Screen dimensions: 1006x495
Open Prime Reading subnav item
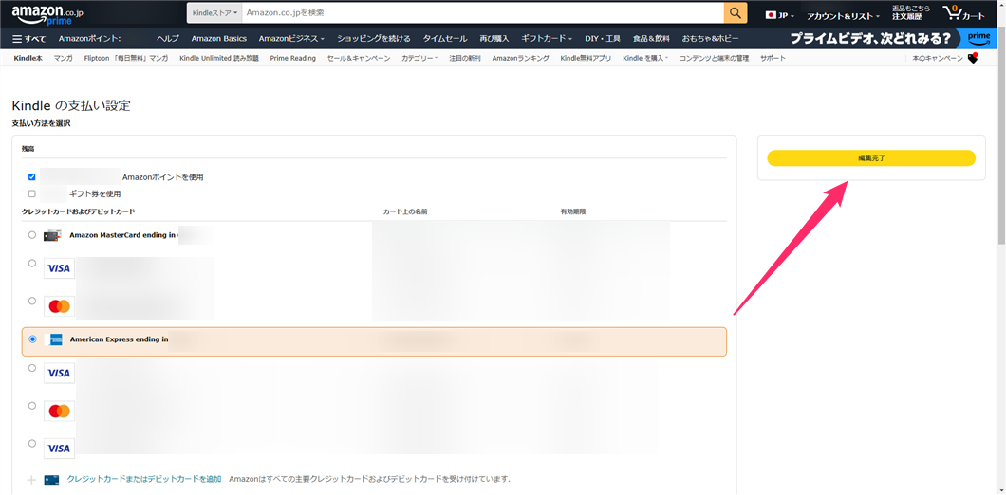tap(292, 59)
